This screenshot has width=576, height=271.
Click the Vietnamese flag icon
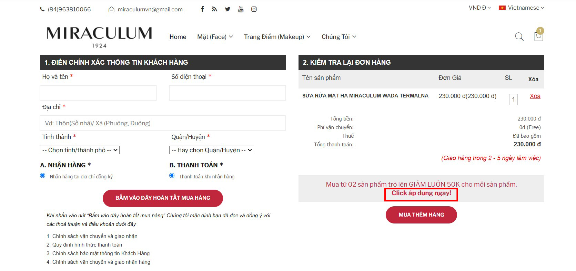pos(502,8)
